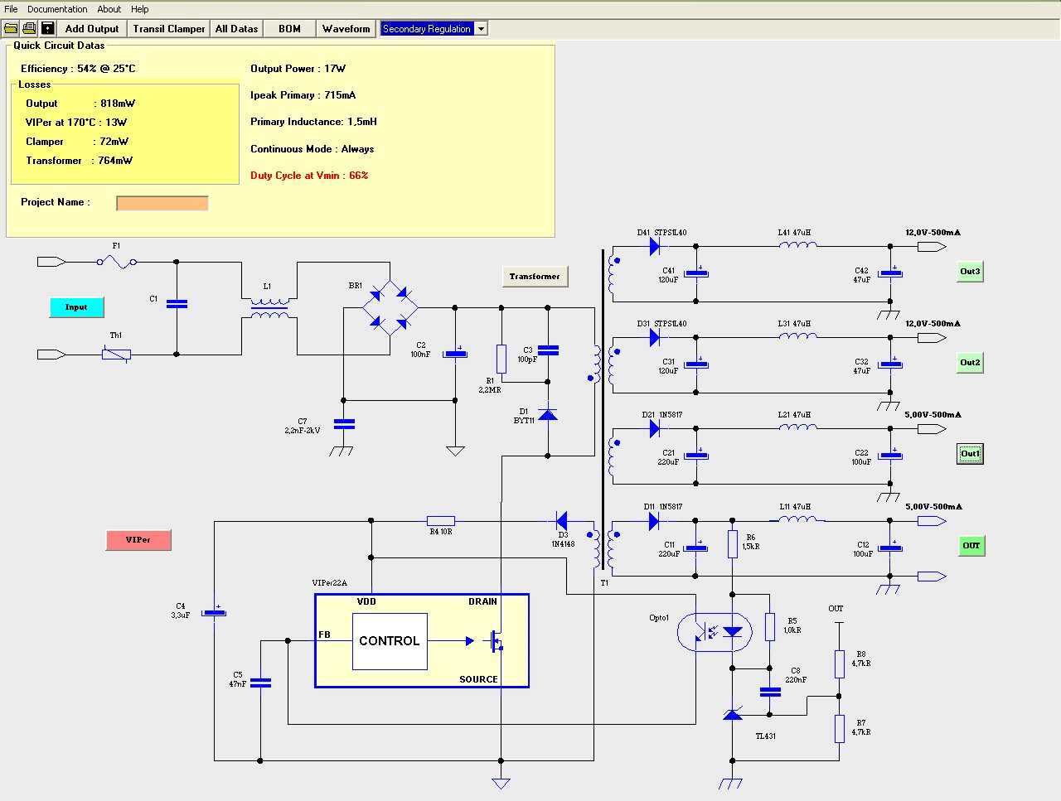Click the Ipeak Primary 715mA text
The image size is (1061, 801).
point(303,95)
